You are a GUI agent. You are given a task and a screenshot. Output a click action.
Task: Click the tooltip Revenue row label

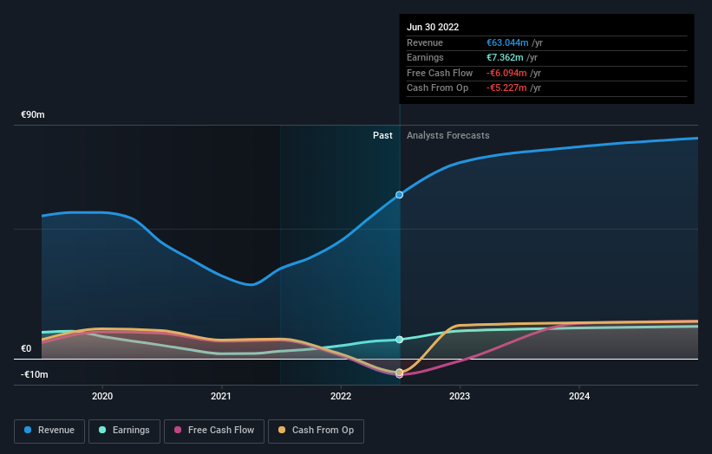[425, 42]
